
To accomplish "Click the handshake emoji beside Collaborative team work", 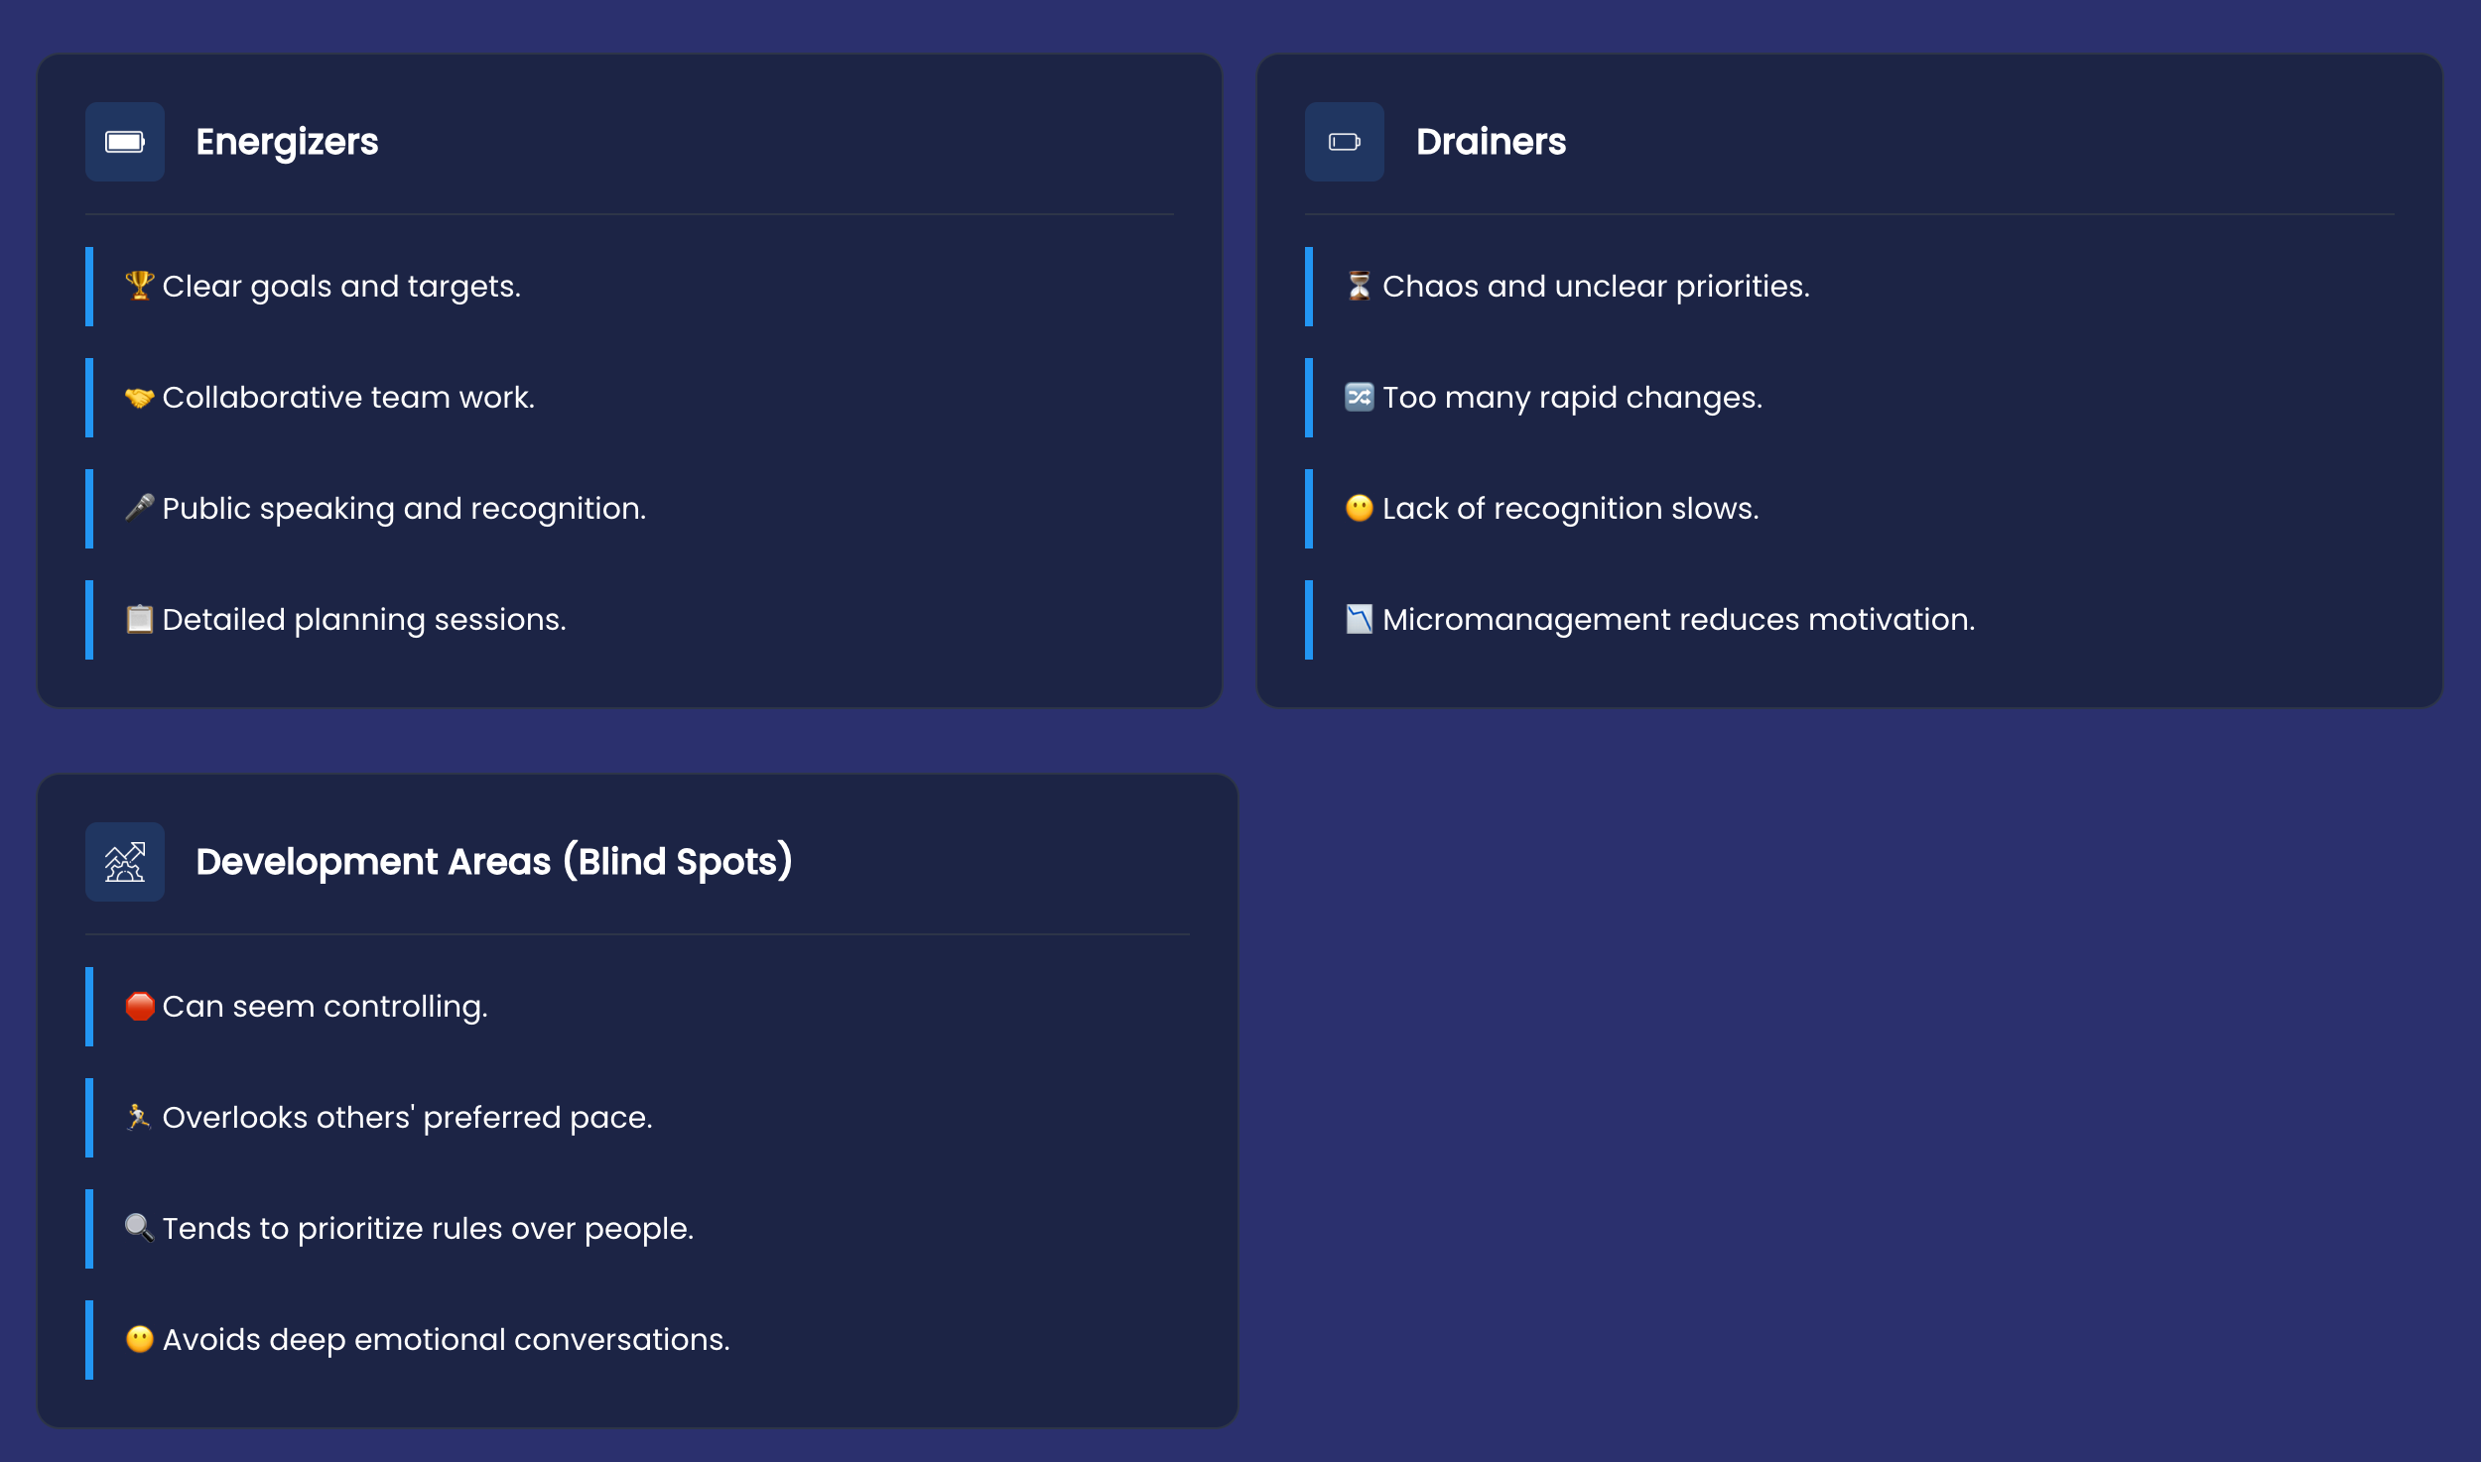I will pyautogui.click(x=139, y=398).
